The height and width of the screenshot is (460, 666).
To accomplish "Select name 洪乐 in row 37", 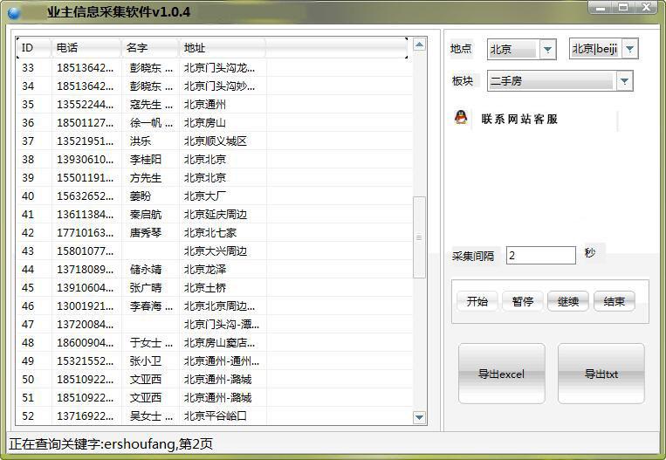I will (x=141, y=141).
